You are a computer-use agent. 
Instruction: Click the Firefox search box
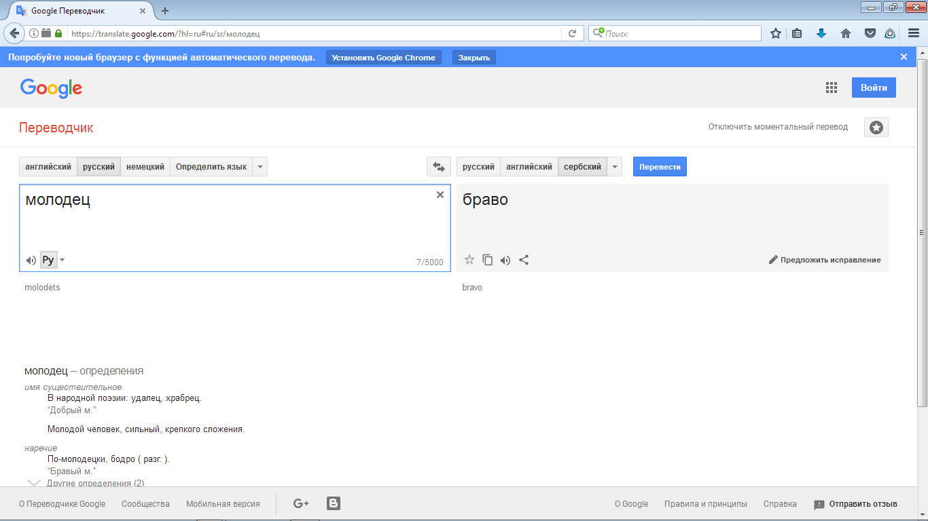675,33
